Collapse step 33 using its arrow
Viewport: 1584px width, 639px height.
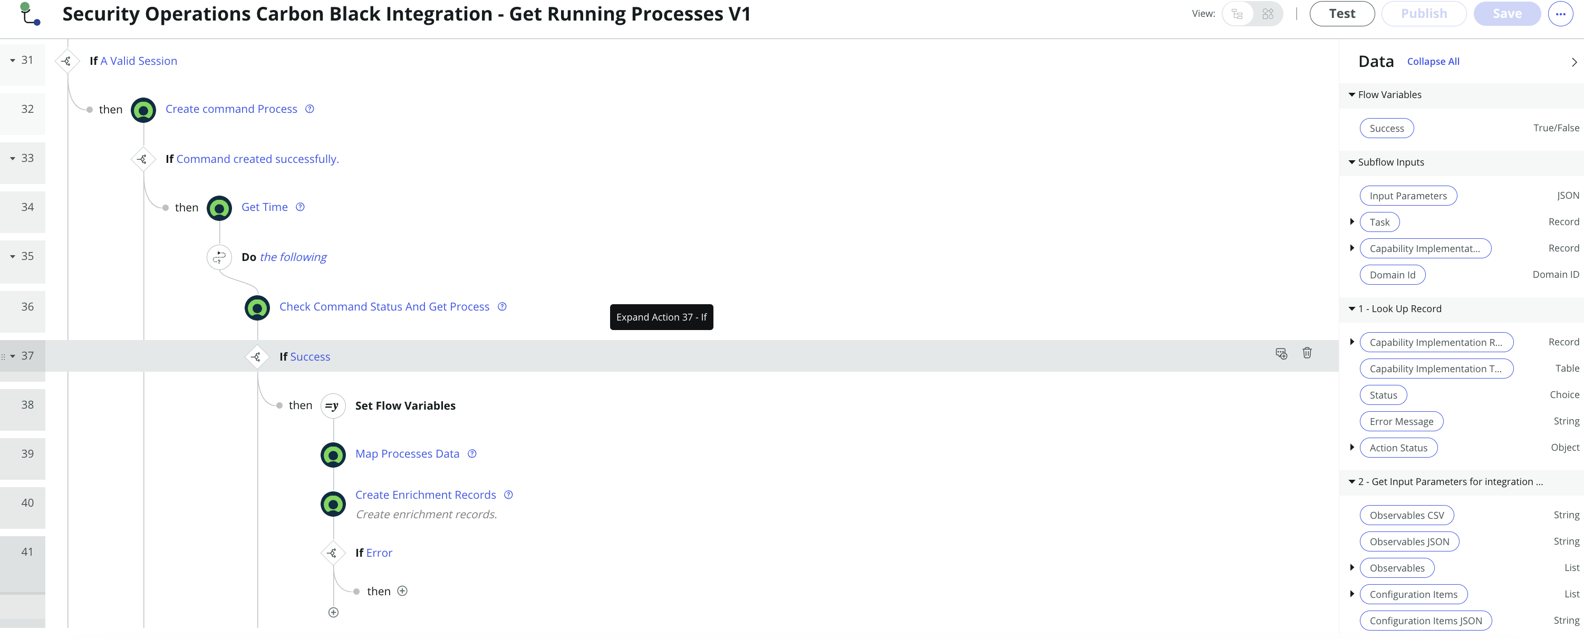coord(12,159)
